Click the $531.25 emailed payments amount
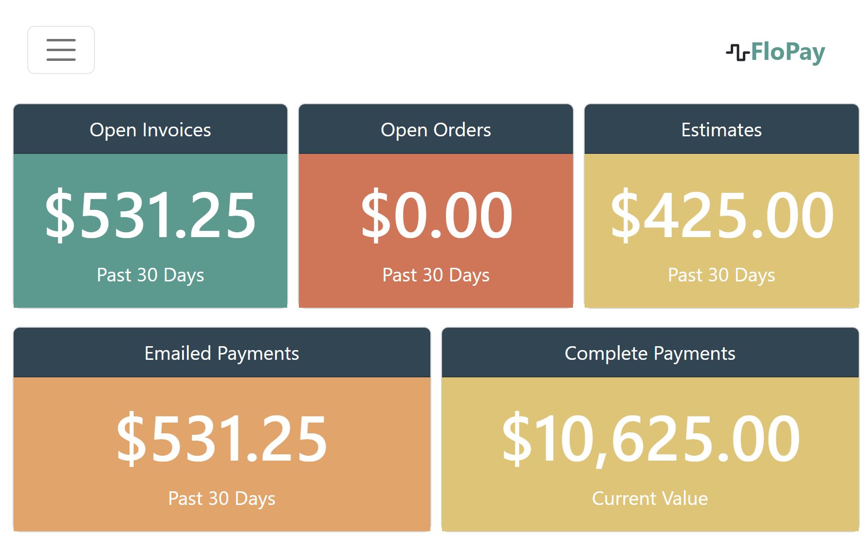867x539 pixels. point(222,438)
